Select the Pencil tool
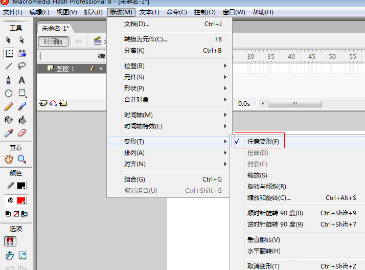 click(9, 106)
